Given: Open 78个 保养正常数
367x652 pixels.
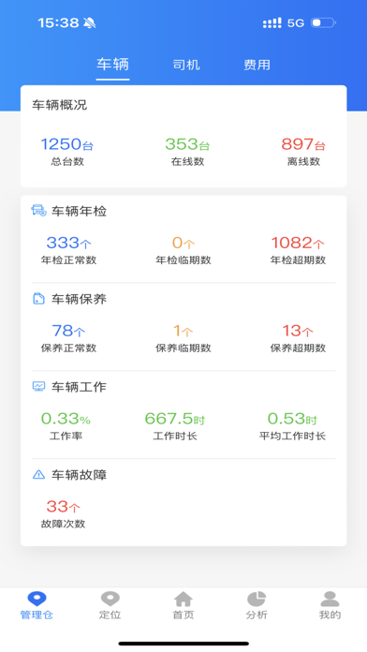Looking at the screenshot, I should pyautogui.click(x=68, y=338).
